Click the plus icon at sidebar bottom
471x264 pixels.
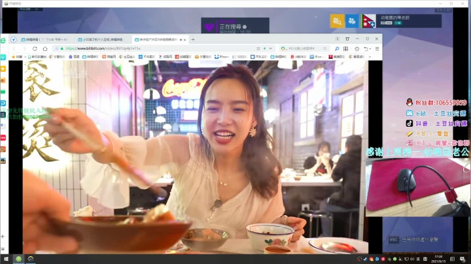click(3, 237)
